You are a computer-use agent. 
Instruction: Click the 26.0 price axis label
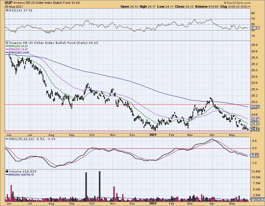(254, 70)
